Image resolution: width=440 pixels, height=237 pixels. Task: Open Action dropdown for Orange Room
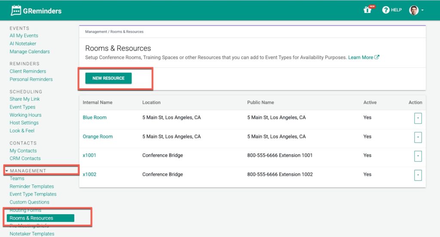418,137
